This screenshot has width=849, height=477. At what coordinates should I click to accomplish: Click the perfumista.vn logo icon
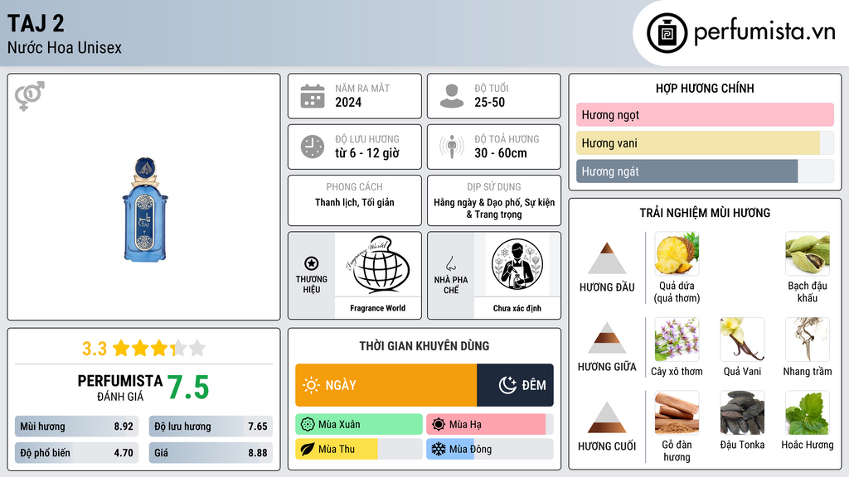point(667,33)
